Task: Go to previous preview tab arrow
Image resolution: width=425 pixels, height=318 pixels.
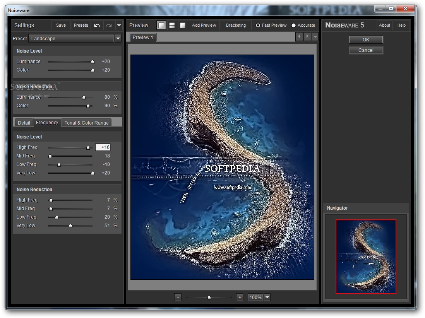Action: point(299,36)
